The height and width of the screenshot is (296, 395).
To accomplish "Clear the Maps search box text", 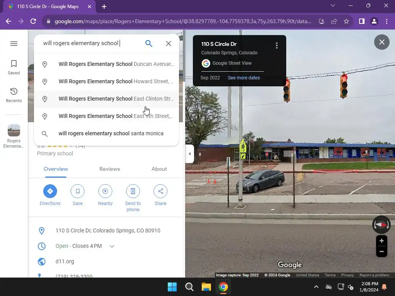I will pyautogui.click(x=169, y=44).
